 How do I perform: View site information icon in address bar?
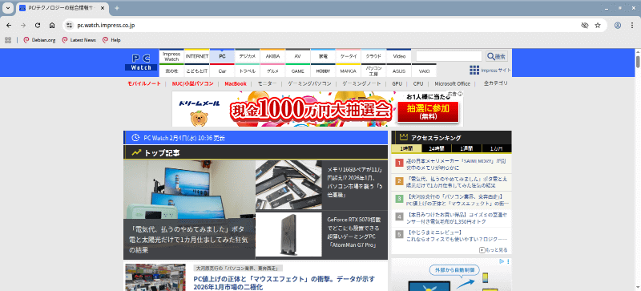[x=69, y=26]
